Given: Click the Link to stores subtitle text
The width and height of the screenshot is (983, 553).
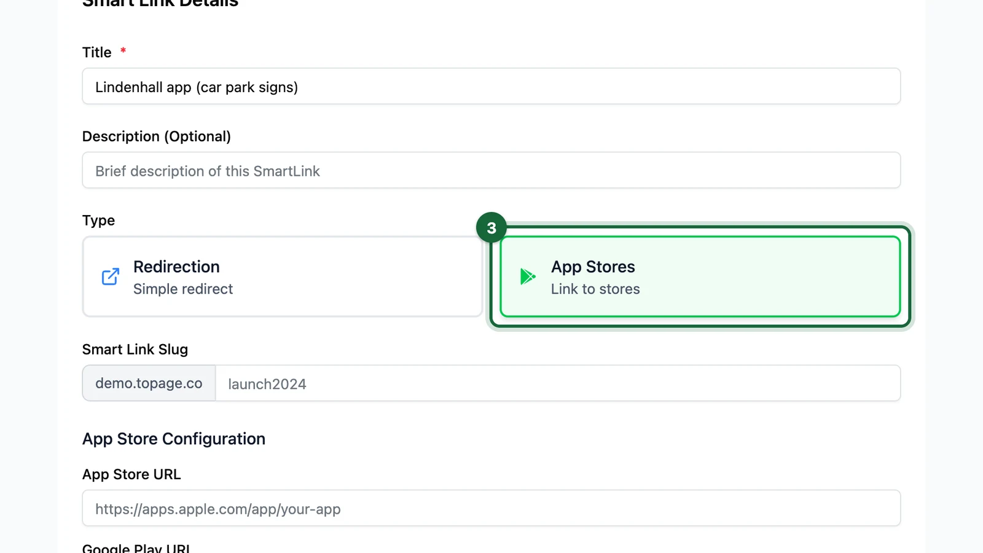Looking at the screenshot, I should click(x=595, y=289).
